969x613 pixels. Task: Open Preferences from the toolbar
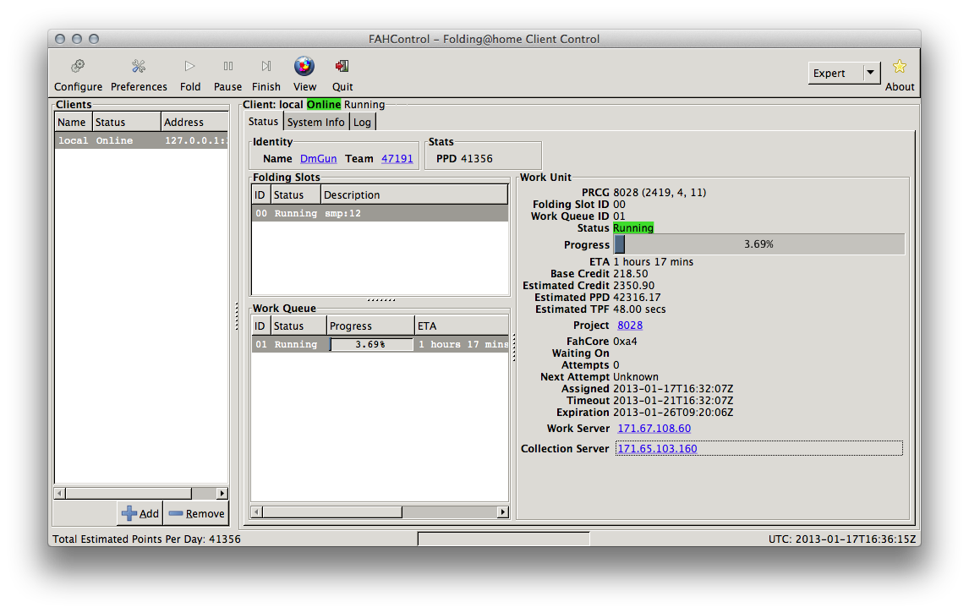pos(139,67)
